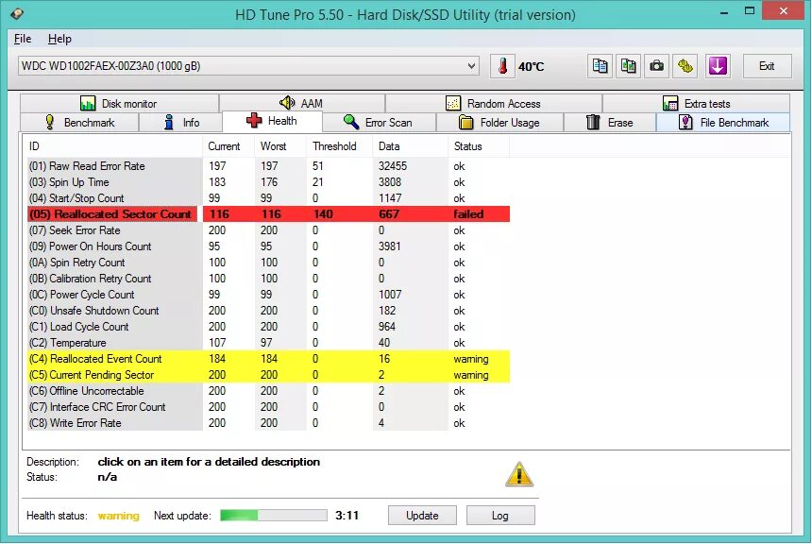Select the (C5) Current Pending Sector row
Screen dimensions: 812x544
point(268,375)
